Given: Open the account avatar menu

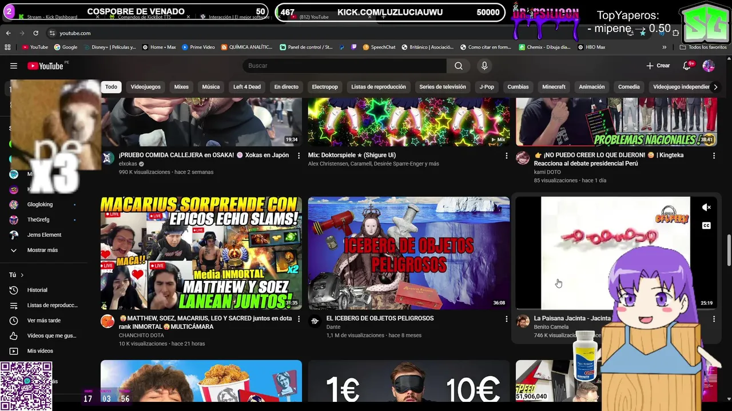Looking at the screenshot, I should point(709,66).
